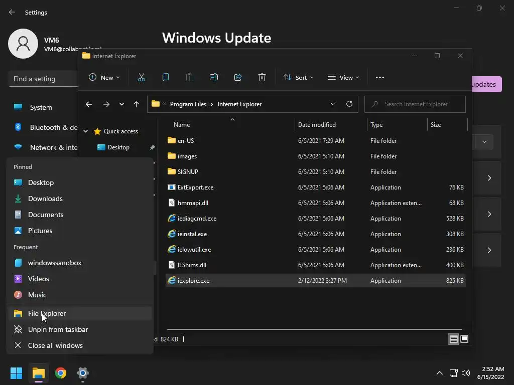This screenshot has height=385, width=514.
Task: Sort by the Type column header
Action: pos(376,125)
